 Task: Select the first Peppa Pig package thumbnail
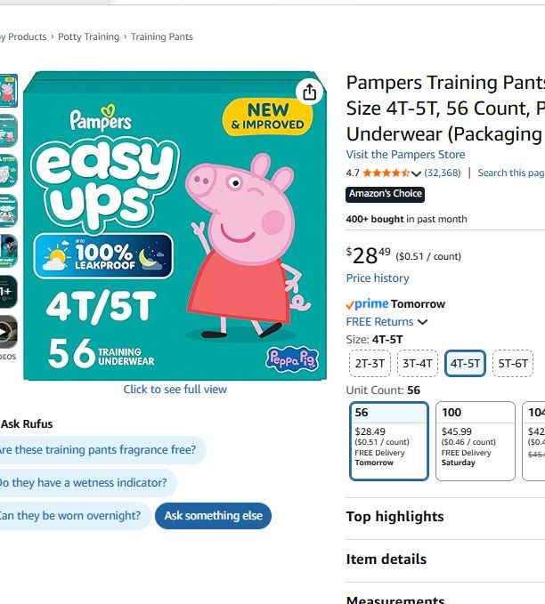(x=8, y=91)
